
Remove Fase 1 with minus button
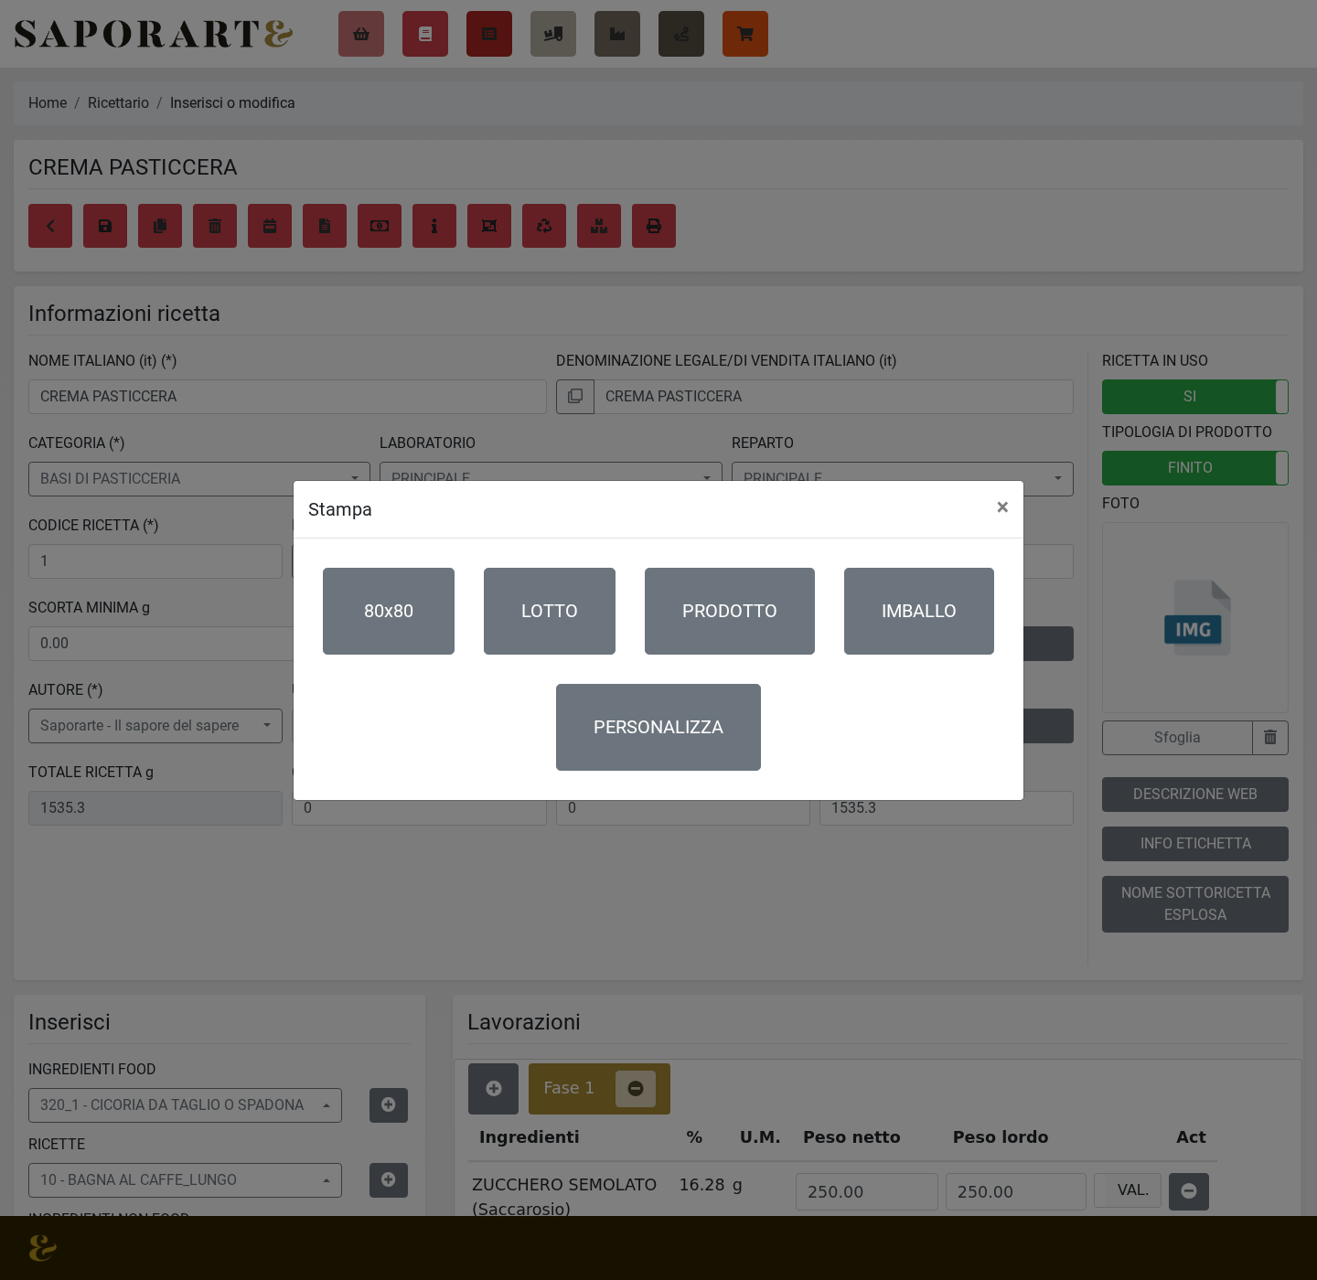click(636, 1089)
